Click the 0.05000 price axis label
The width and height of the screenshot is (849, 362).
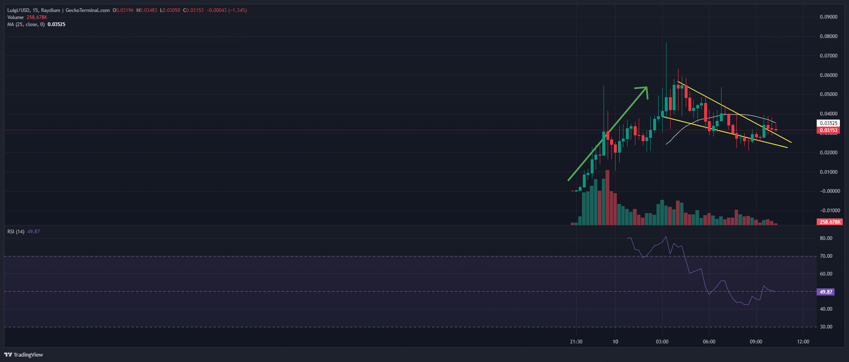pyautogui.click(x=828, y=94)
